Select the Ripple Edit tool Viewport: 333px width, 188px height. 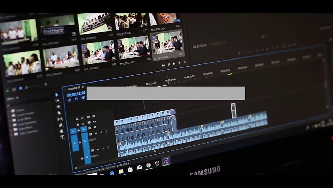(x=58, y=107)
